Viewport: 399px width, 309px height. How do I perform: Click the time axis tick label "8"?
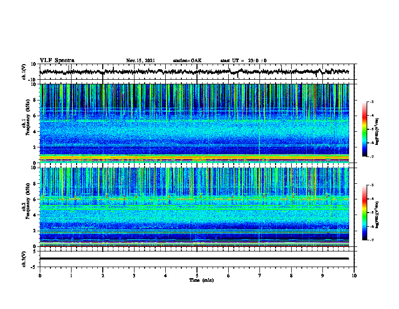[291, 276]
